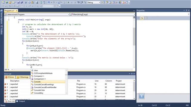The height and width of the screenshot is (107, 191).
Task: Click the Undo arrow icon
Action: pyautogui.click(x=49, y=2)
